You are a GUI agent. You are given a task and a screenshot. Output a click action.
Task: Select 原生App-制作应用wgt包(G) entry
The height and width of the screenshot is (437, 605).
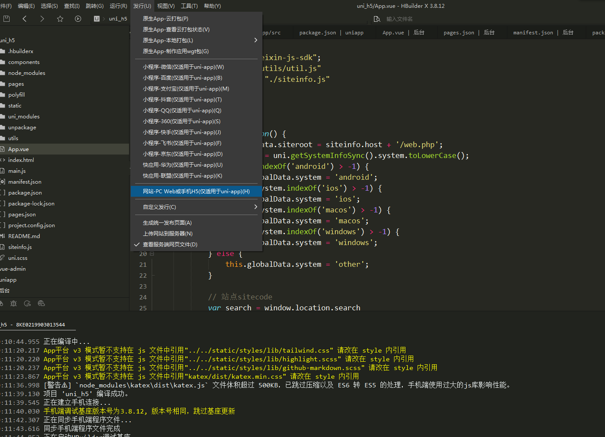click(197, 51)
